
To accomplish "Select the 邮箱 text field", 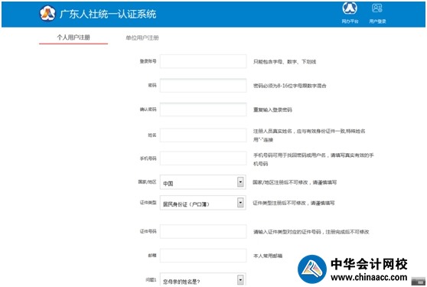I will point(203,256).
